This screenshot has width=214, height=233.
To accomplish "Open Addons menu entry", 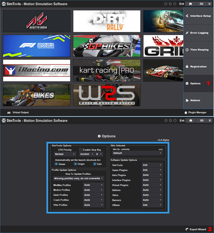I will click(x=198, y=100).
